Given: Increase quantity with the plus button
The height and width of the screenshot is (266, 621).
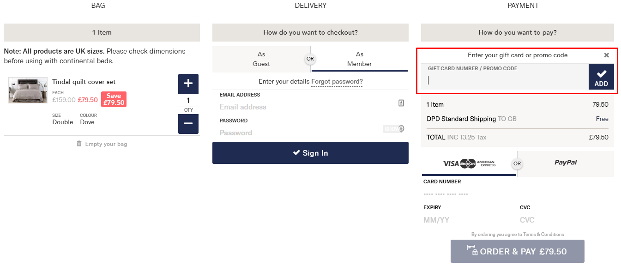Looking at the screenshot, I should (188, 84).
